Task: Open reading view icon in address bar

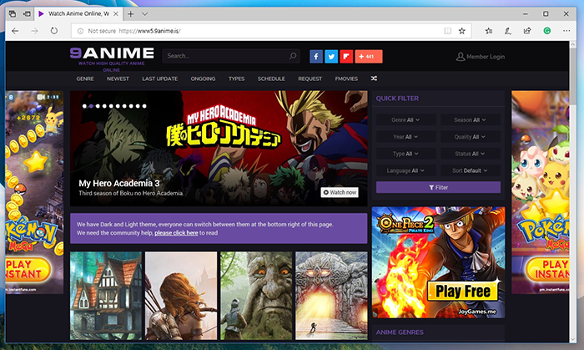Action: point(447,31)
